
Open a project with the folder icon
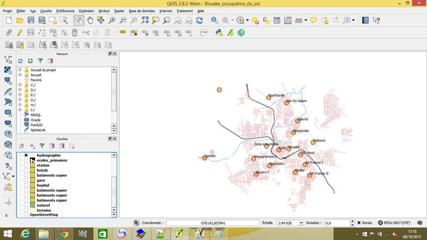20,20
